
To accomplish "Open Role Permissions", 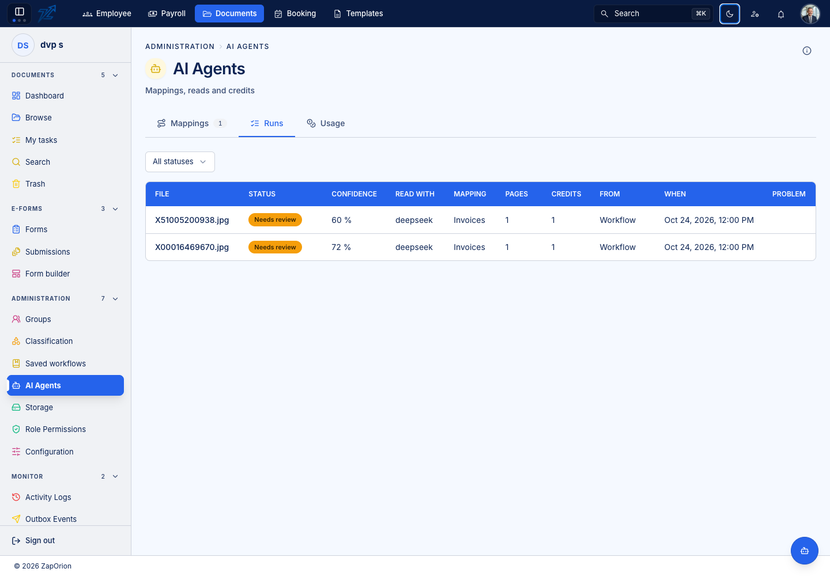I will pyautogui.click(x=66, y=429).
